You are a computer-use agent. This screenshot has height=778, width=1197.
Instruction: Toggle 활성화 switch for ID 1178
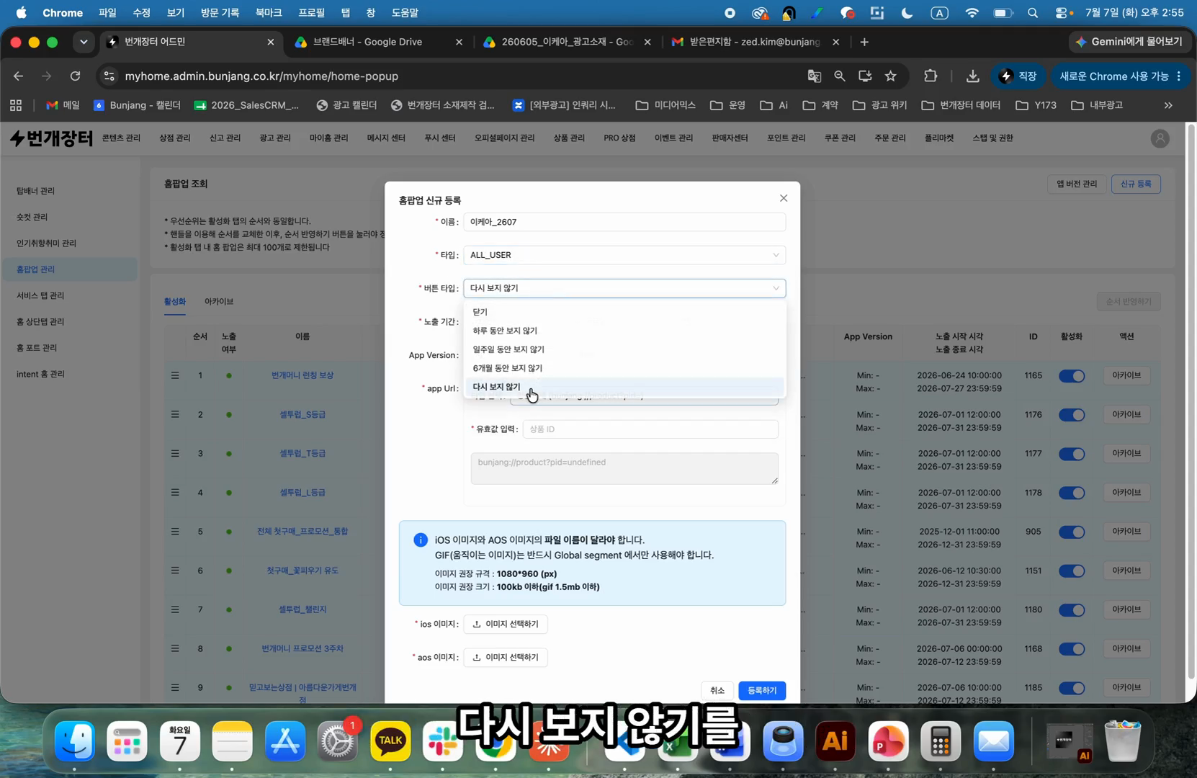(x=1072, y=493)
